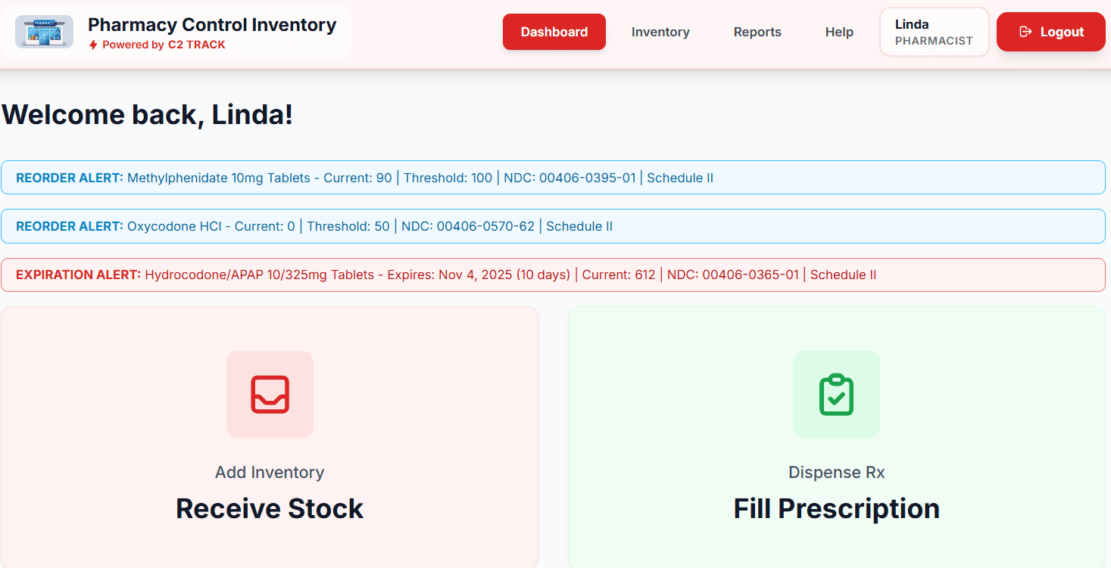Click the Receive Stock heading
The height and width of the screenshot is (568, 1111).
270,508
